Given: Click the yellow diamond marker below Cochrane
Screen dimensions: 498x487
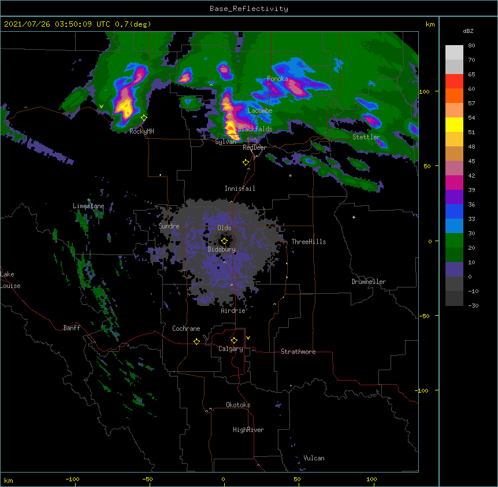Looking at the screenshot, I should click(196, 341).
